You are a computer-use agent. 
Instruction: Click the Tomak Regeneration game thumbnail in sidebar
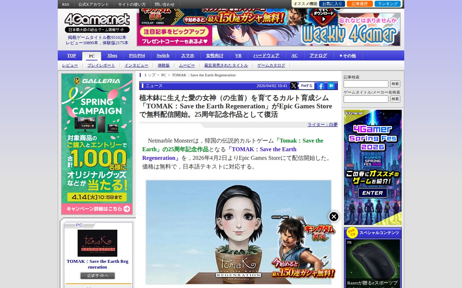click(97, 243)
